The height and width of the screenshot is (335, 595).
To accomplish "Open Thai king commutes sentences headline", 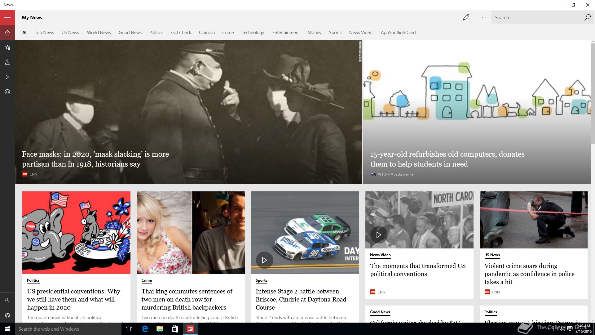I will (187, 299).
